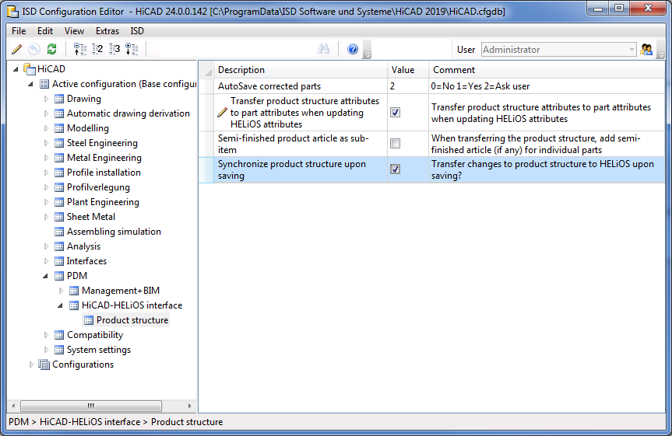Expand the Configurations node
This screenshot has height=436, width=672.
point(31,364)
